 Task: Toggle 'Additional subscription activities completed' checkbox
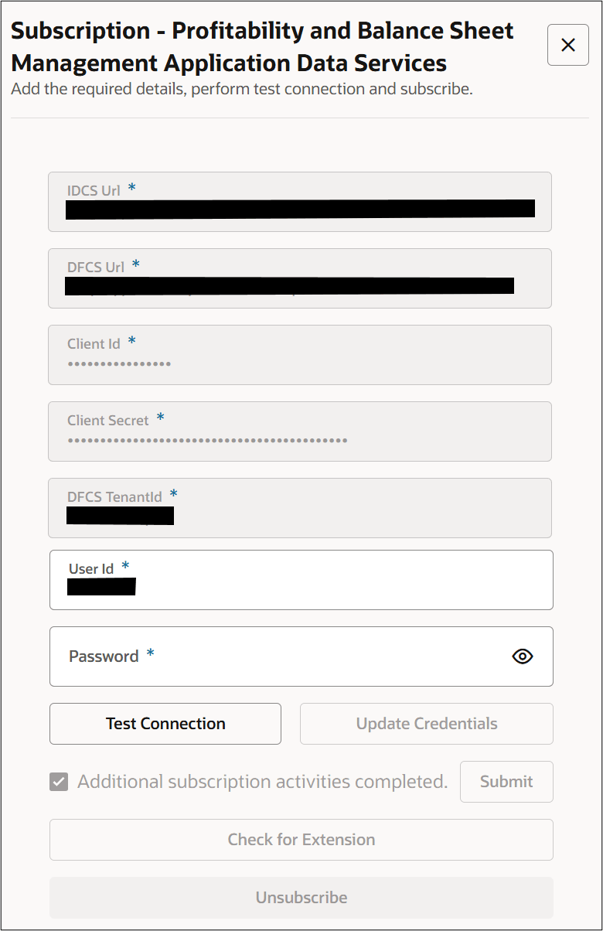click(59, 782)
